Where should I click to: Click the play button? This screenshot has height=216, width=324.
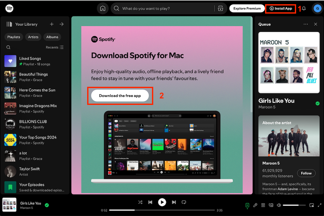pos(162,202)
